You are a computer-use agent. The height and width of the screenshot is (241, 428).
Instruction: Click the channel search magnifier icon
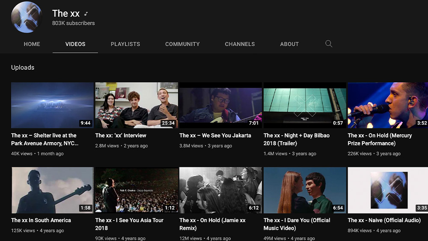click(x=329, y=44)
